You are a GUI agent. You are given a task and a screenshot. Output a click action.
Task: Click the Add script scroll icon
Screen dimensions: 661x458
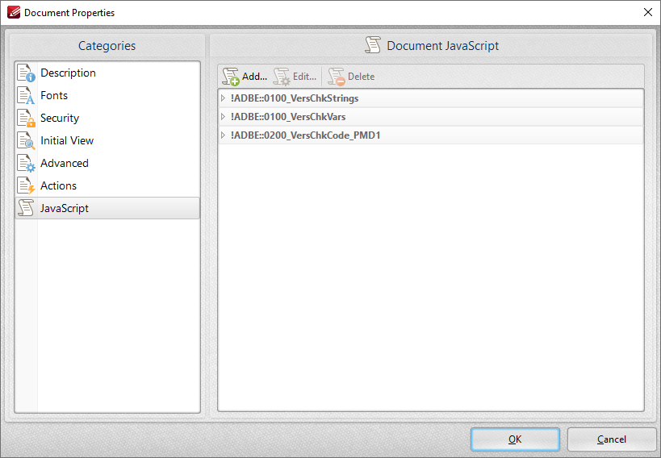[231, 77]
